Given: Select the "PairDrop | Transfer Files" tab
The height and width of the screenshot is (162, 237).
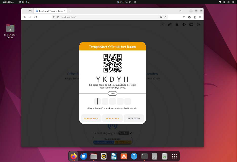Looking at the screenshot, I should (x=50, y=11).
